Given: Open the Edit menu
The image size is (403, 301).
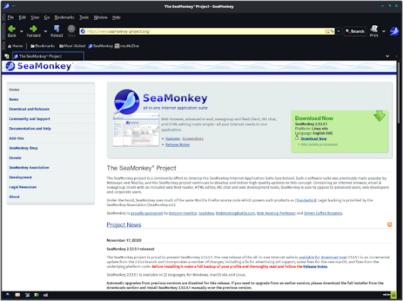Looking at the screenshot, I should pos(22,17).
